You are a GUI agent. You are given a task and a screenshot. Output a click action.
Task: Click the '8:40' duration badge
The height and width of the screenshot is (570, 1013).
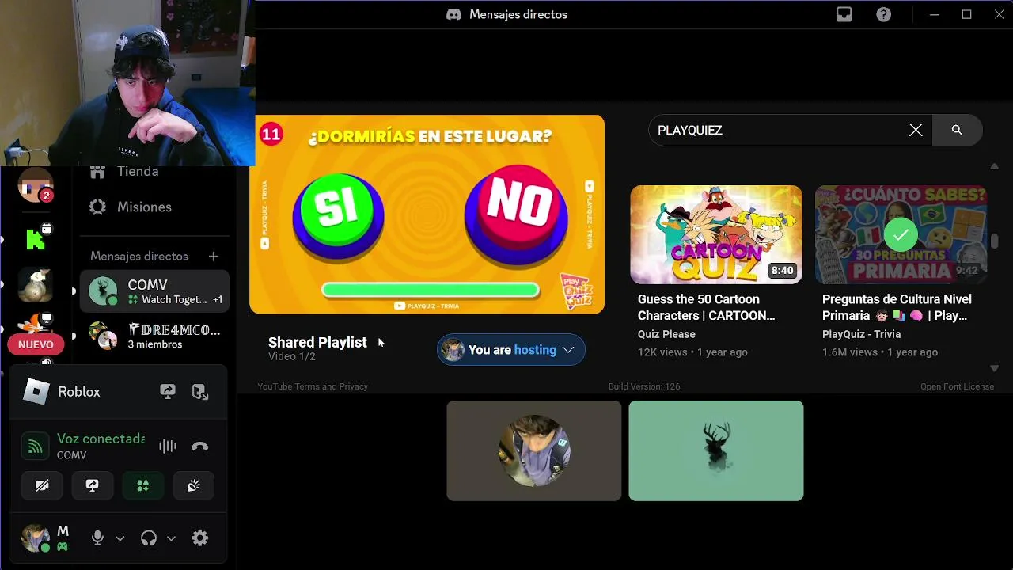pos(782,270)
